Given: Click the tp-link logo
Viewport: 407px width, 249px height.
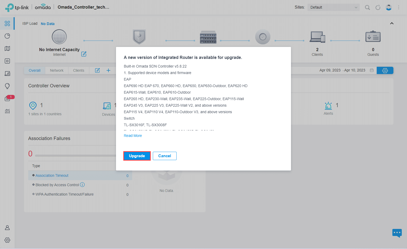Looking at the screenshot, I should 17,7.
